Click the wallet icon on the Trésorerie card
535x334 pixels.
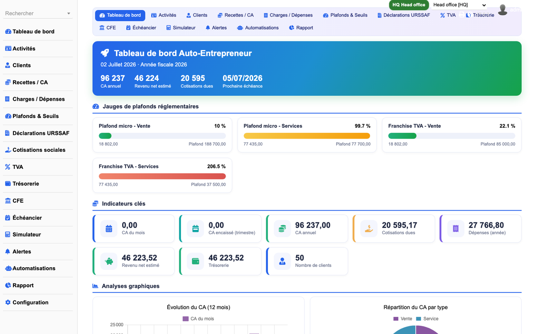coord(195,261)
